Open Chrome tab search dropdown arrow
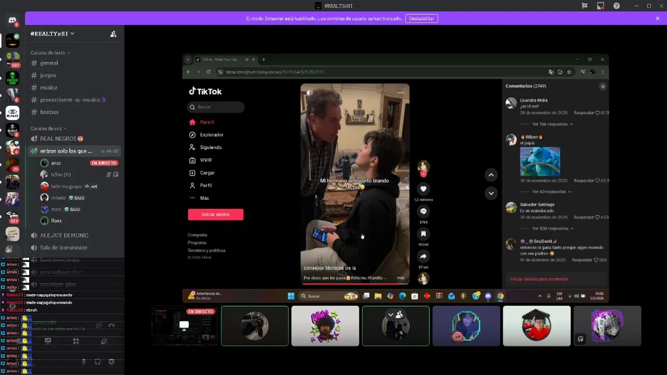Screen dimensions: 667x375 coord(188,59)
